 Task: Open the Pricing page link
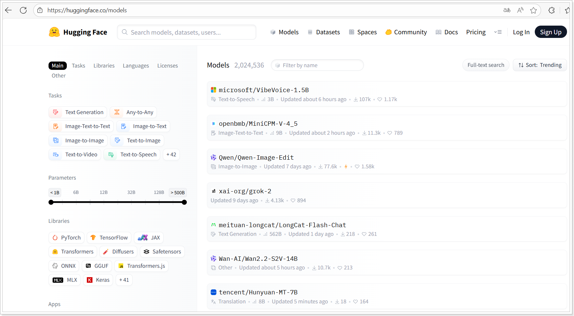click(x=476, y=32)
